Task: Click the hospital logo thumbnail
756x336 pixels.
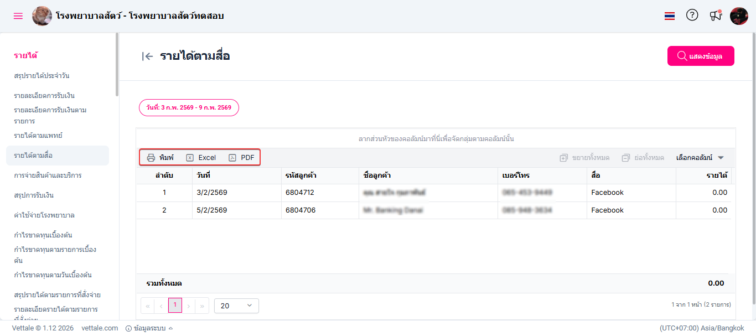Action: point(42,16)
